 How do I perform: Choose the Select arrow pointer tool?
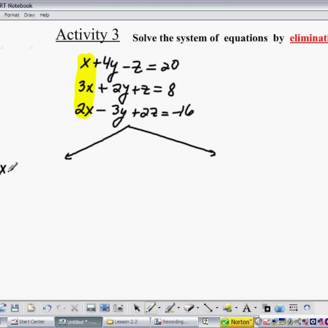137,308
